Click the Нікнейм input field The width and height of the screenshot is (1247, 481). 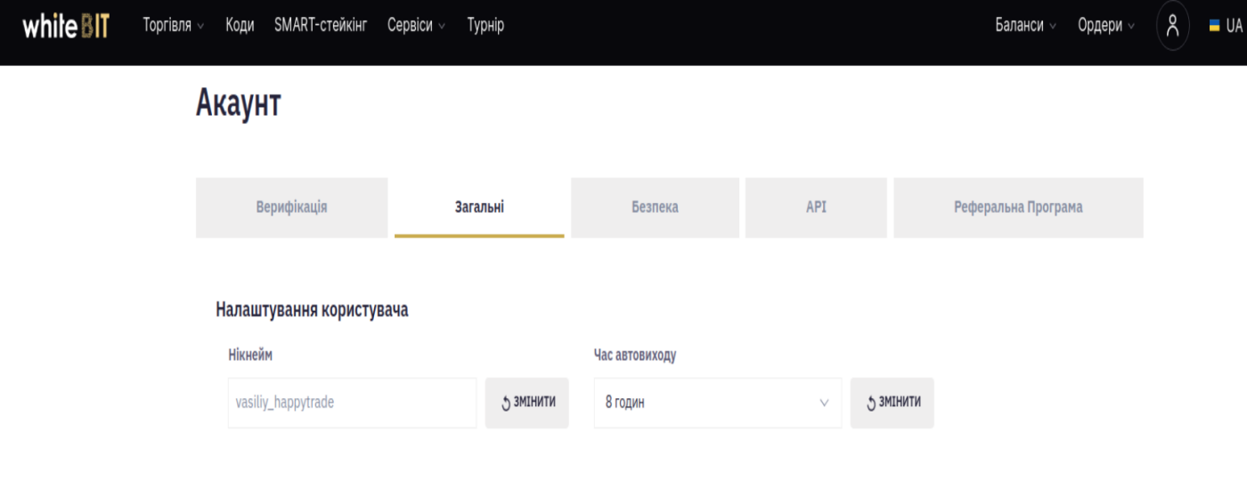353,403
